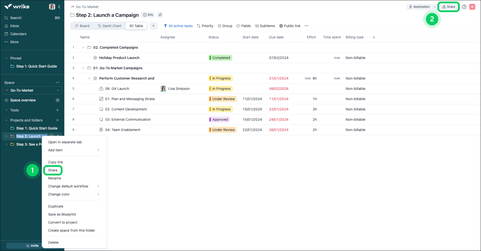Screen dimensions: 481x251
Task: Click the Share button at top right
Action: coord(448,7)
